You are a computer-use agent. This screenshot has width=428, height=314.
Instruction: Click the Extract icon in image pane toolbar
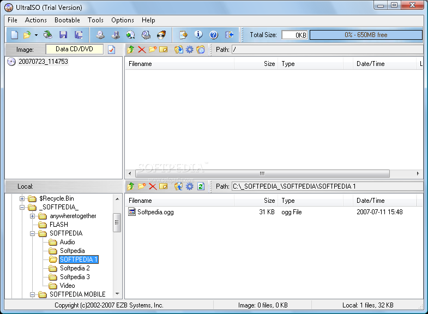[x=179, y=50]
